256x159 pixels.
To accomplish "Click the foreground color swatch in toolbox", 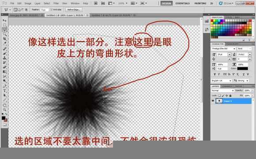I will (4, 118).
